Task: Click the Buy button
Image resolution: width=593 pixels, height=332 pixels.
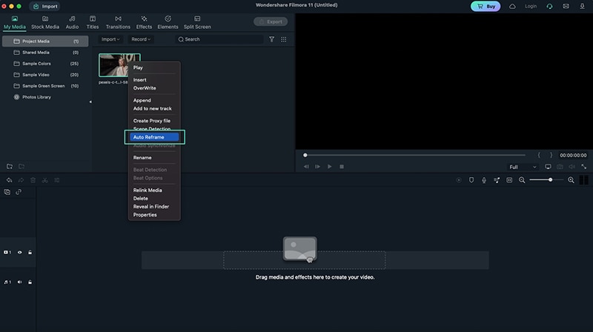Action: pos(486,6)
